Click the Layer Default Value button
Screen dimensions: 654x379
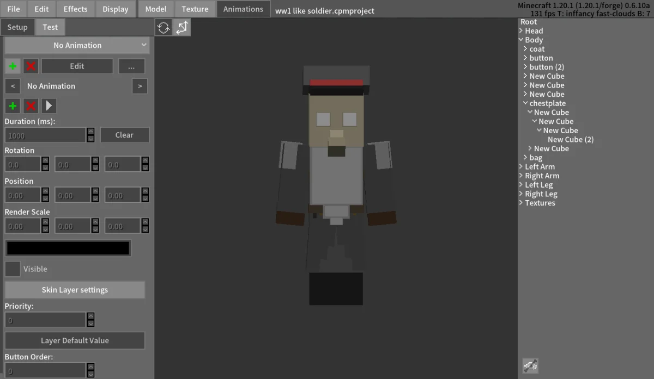75,340
